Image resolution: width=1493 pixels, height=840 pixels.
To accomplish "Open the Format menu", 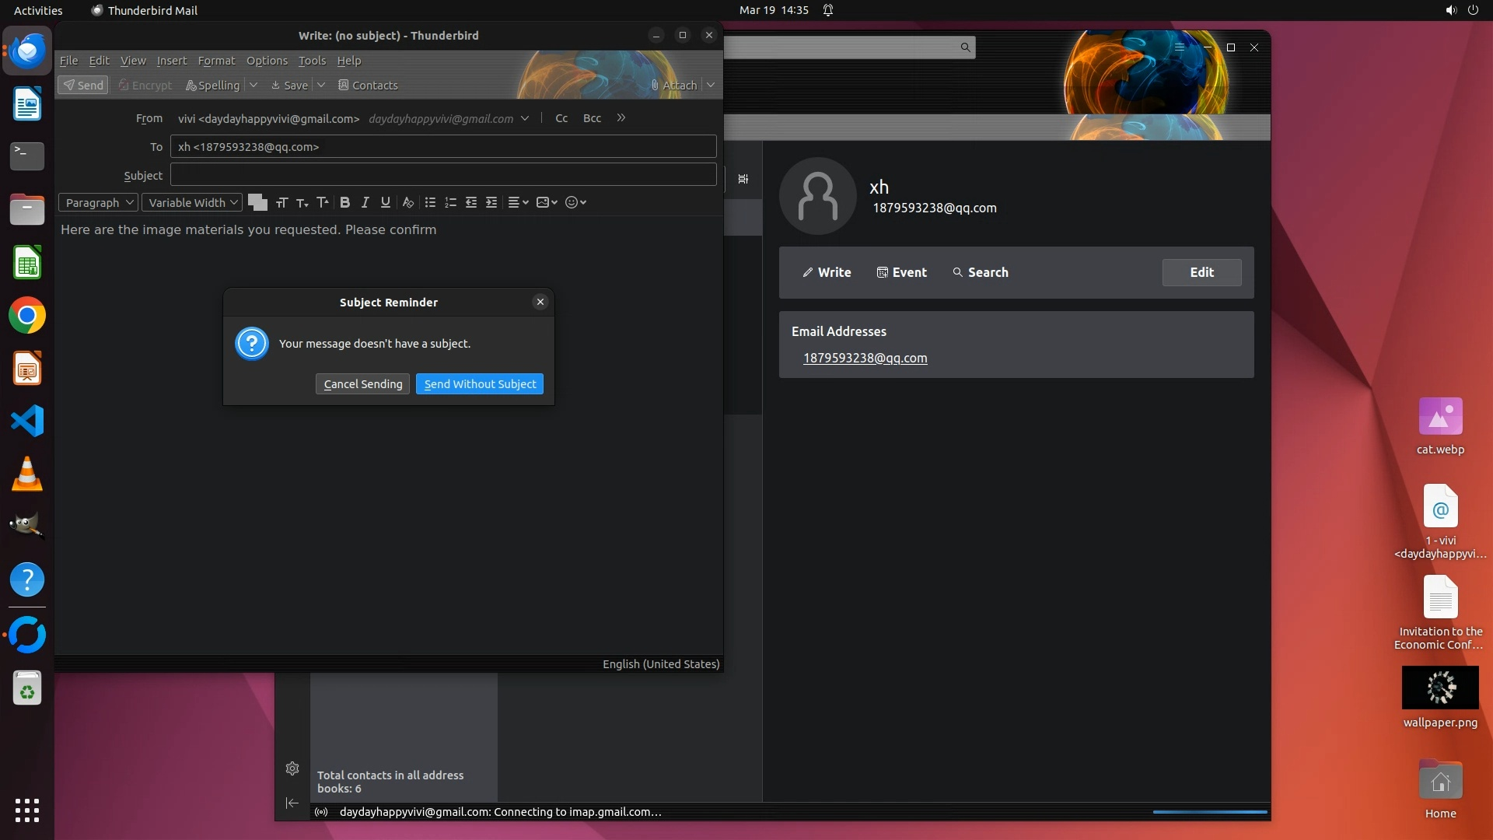I will (216, 61).
